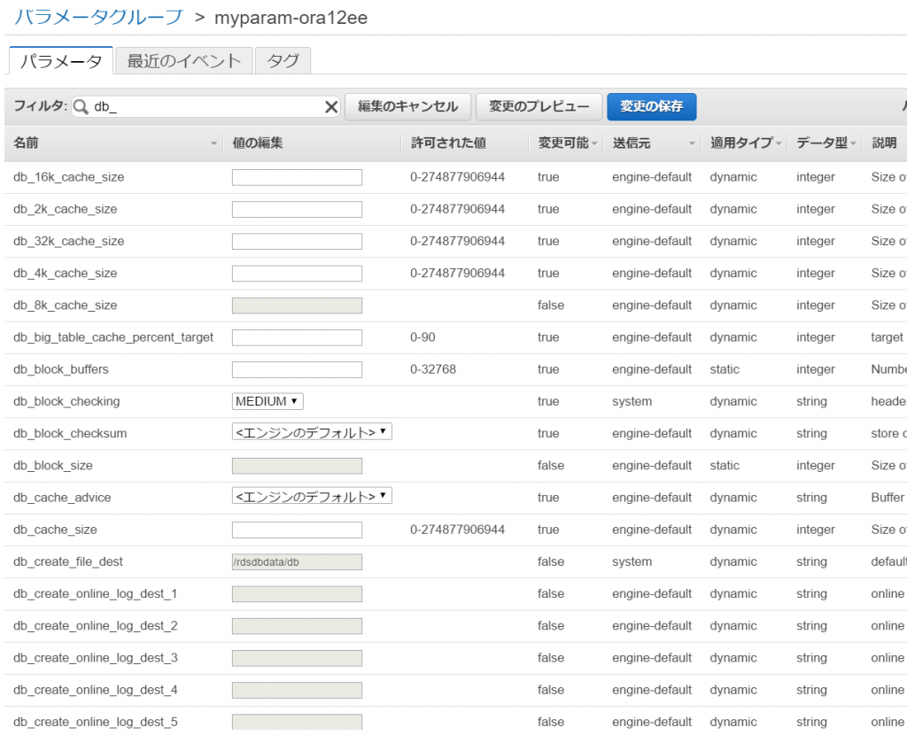Select the db_4k_cache_size parameter name
This screenshot has height=735, width=907.
tap(66, 273)
